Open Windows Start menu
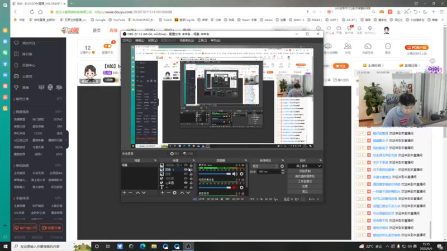 5,247
